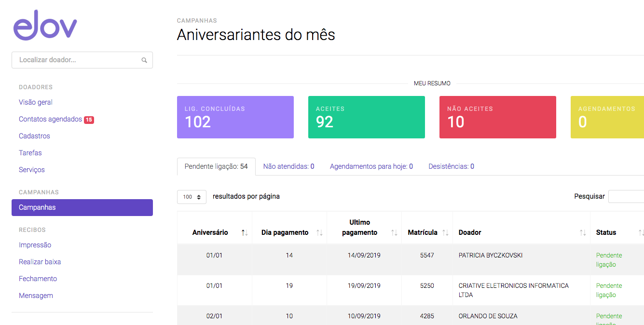The image size is (644, 325).
Task: Switch to Não atendidas tab
Action: pyautogui.click(x=288, y=166)
